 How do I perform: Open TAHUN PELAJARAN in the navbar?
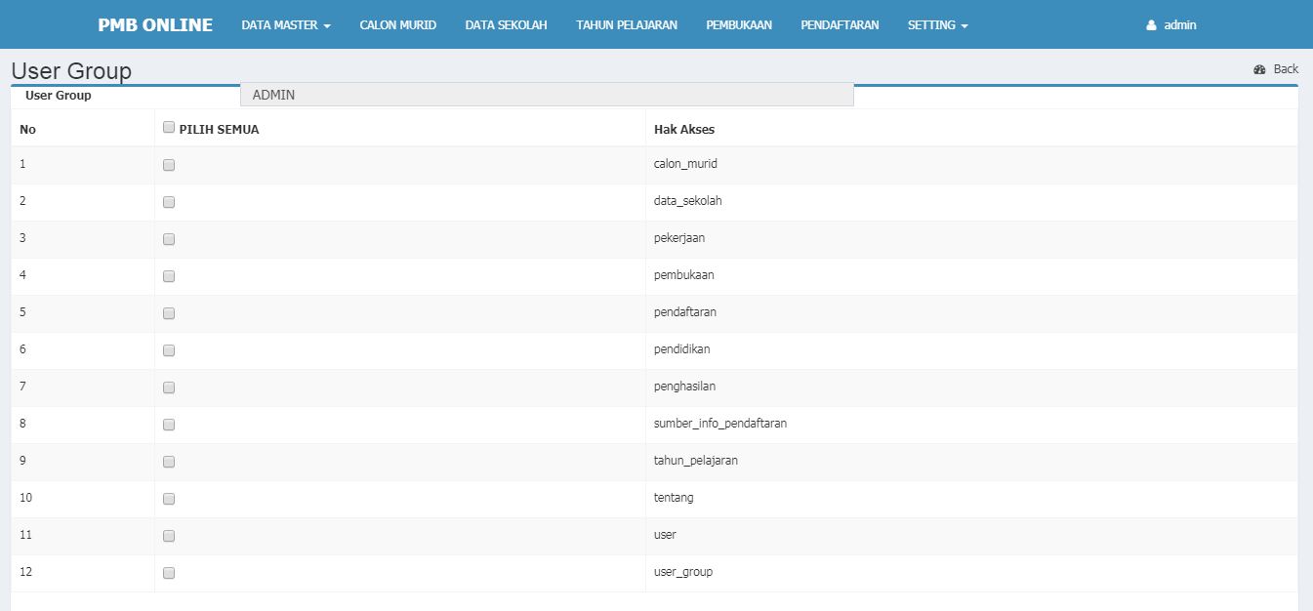click(x=626, y=25)
